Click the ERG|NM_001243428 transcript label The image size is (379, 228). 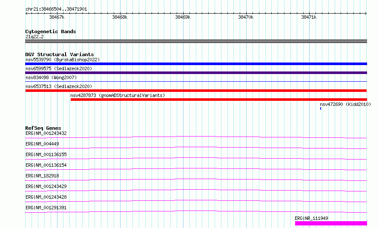(x=46, y=197)
